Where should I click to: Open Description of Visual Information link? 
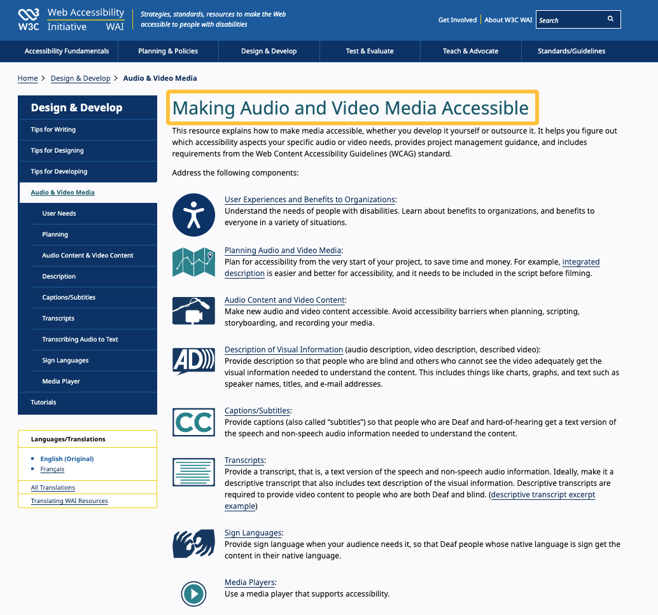point(284,349)
